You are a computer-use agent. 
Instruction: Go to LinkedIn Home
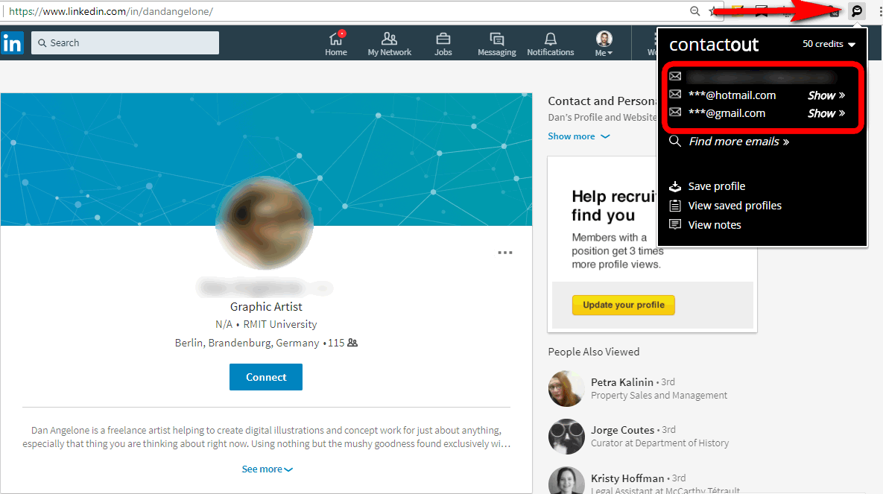point(335,43)
